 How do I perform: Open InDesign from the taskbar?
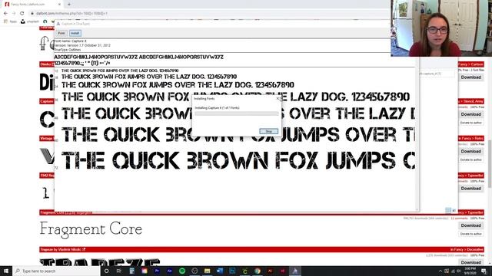coord(282,271)
